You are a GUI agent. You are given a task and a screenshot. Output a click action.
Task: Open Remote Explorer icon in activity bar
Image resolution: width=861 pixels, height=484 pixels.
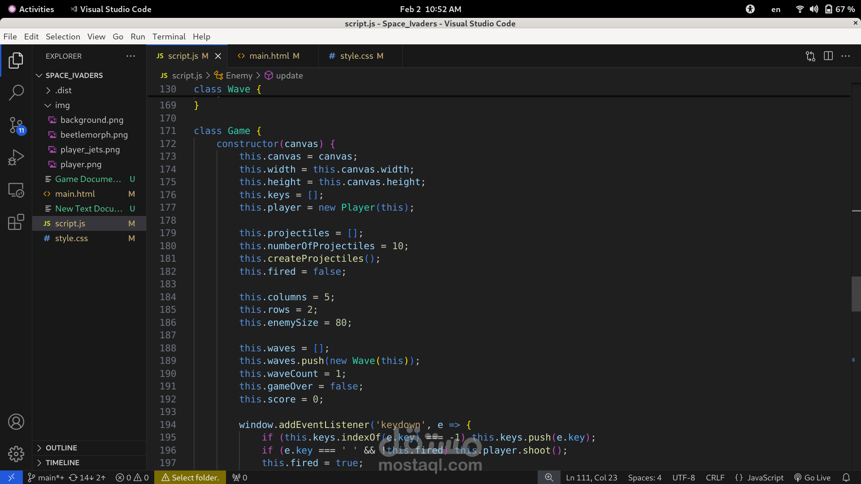pos(16,190)
